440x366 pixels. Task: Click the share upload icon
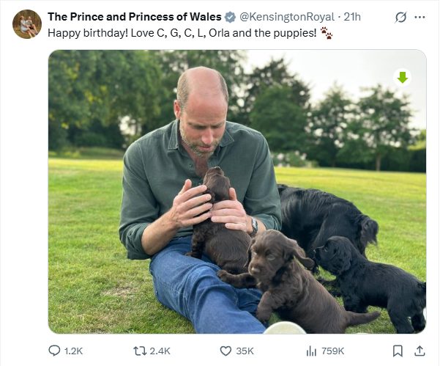point(420,351)
